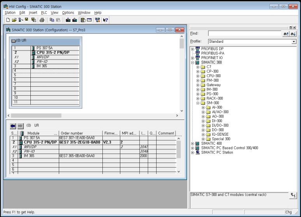
Task: Click the Download to Module icon
Action: pyautogui.click(x=68, y=20)
